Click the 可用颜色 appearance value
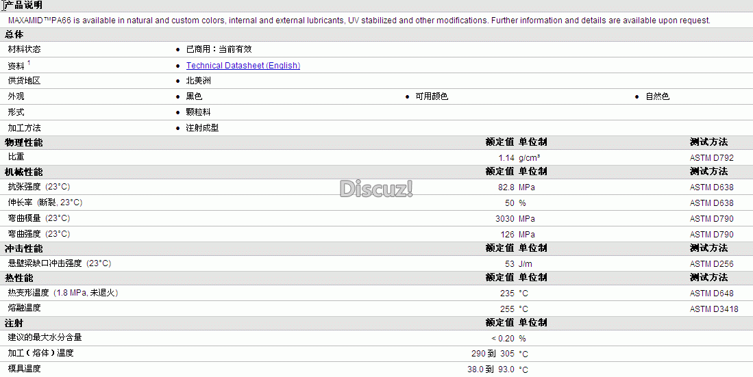This screenshot has width=753, height=377. click(432, 96)
